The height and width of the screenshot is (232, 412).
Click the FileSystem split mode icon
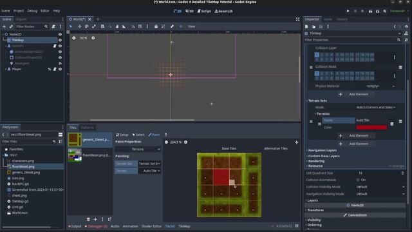tap(61, 135)
